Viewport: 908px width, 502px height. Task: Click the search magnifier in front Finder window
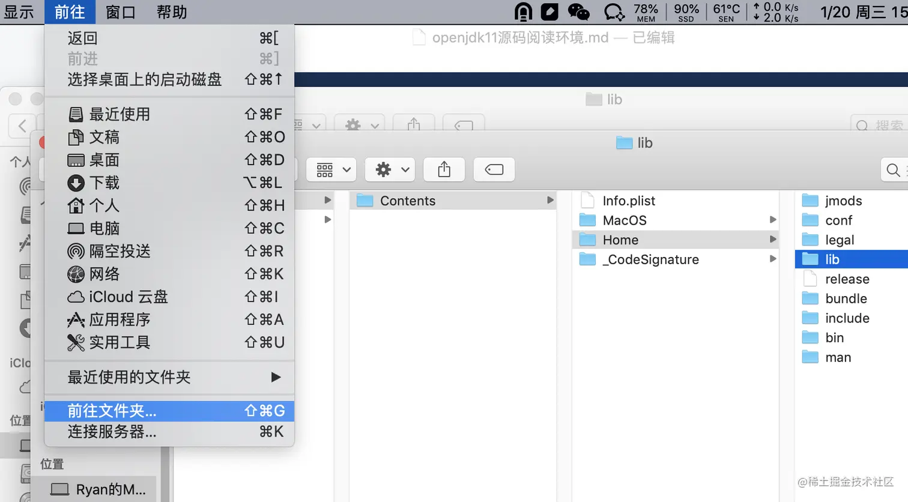pos(893,170)
